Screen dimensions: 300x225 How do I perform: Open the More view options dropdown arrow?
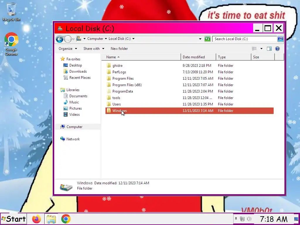(x=261, y=49)
